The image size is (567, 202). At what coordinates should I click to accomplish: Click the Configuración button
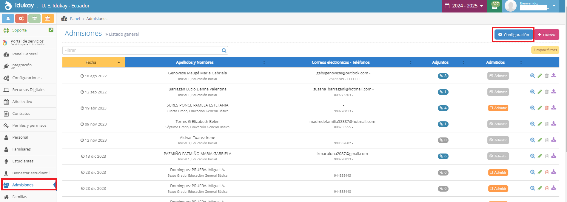point(513,35)
